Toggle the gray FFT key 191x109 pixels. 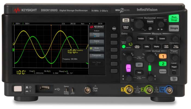pos(139,65)
